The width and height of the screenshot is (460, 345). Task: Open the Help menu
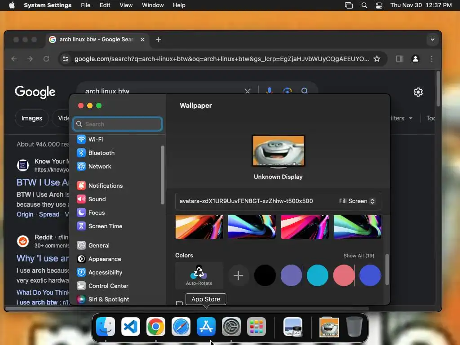click(x=179, y=5)
